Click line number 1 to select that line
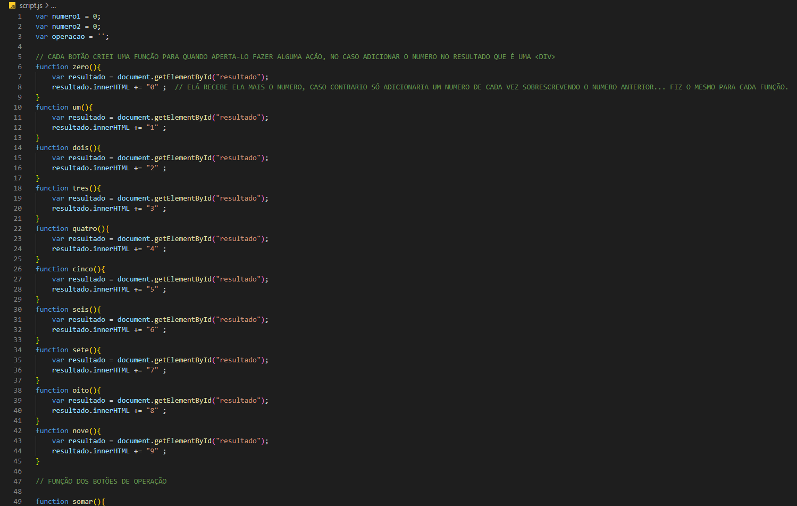797x506 pixels. [19, 16]
